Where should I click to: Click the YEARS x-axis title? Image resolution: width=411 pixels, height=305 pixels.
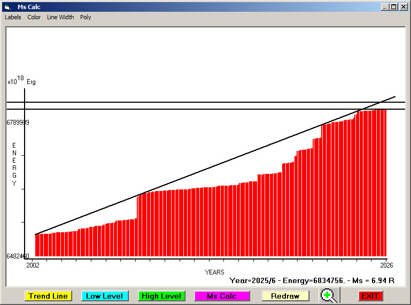[214, 272]
